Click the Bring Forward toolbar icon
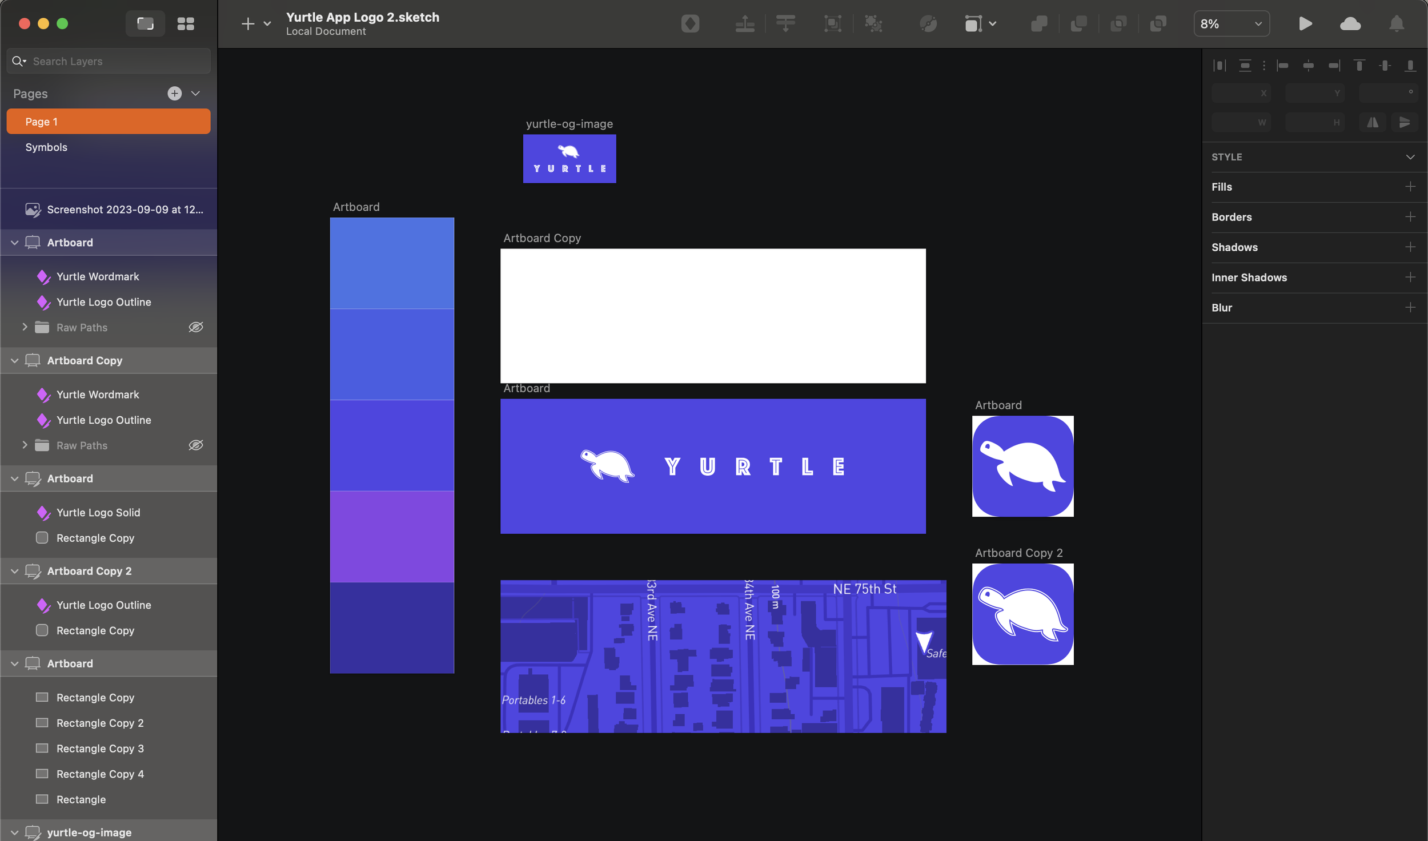 point(745,23)
